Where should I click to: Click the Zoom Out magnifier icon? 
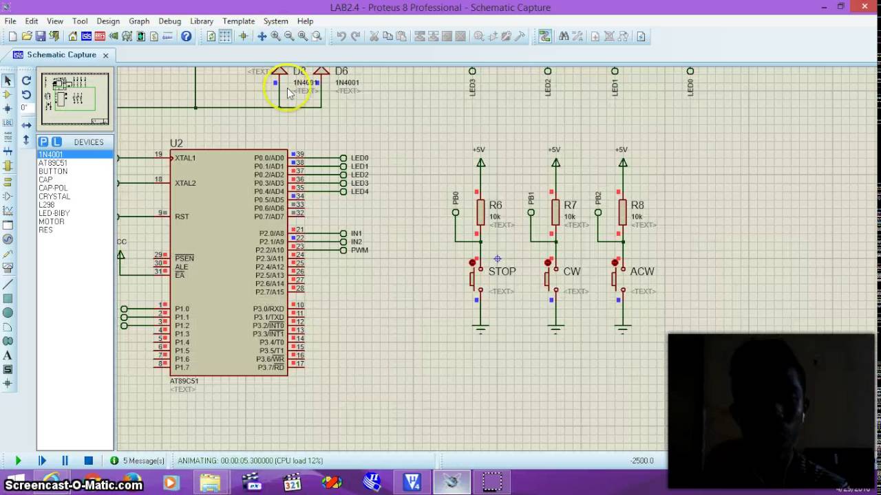click(289, 36)
